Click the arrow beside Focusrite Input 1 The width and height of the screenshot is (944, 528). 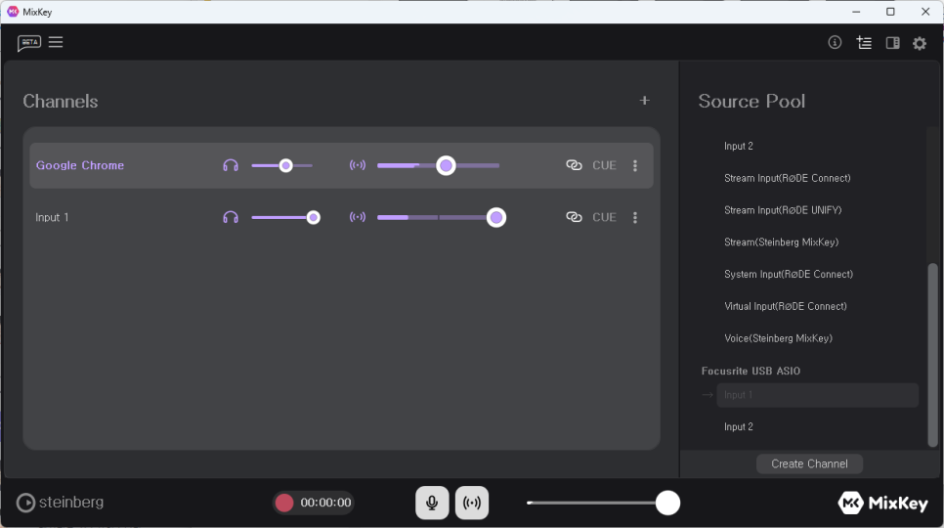(x=708, y=395)
